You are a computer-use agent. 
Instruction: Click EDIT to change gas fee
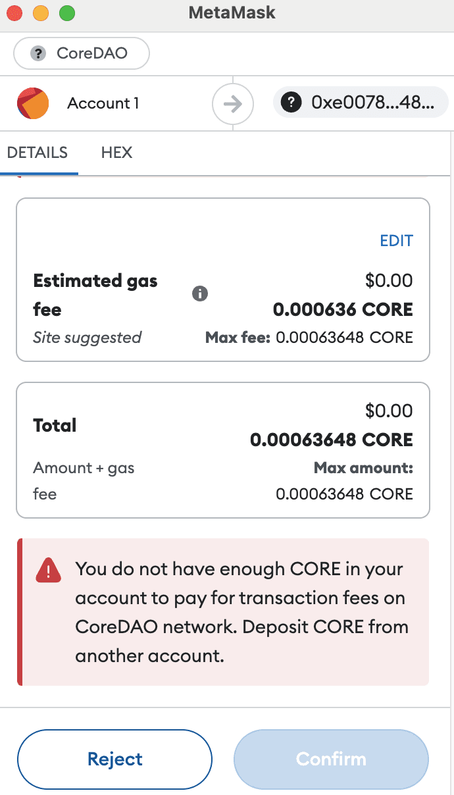coord(396,241)
